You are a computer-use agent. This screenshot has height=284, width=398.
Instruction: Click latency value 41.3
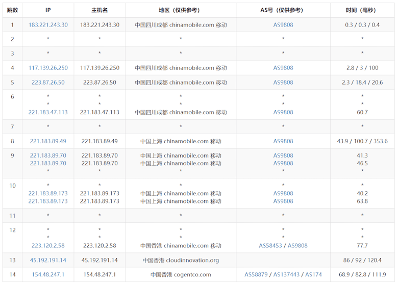click(362, 156)
